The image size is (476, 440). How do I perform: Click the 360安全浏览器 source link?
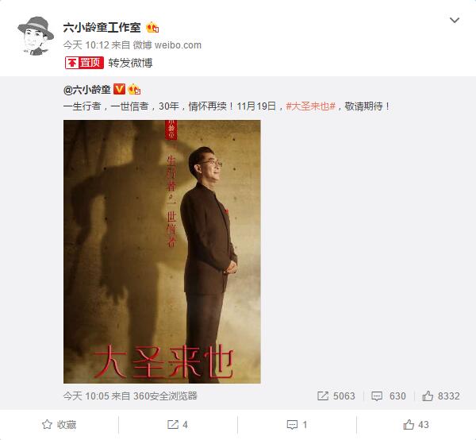click(x=165, y=396)
